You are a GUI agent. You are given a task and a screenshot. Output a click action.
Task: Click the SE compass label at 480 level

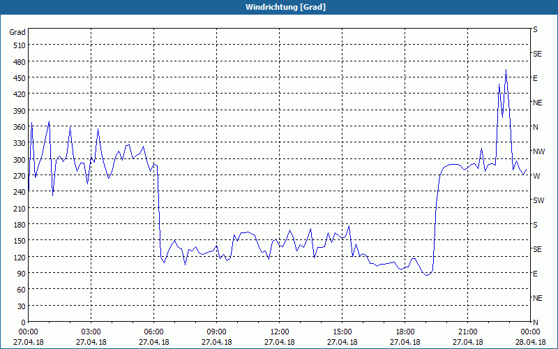[x=537, y=54]
